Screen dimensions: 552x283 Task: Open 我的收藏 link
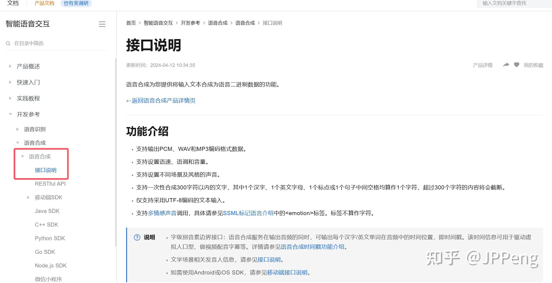point(533,65)
